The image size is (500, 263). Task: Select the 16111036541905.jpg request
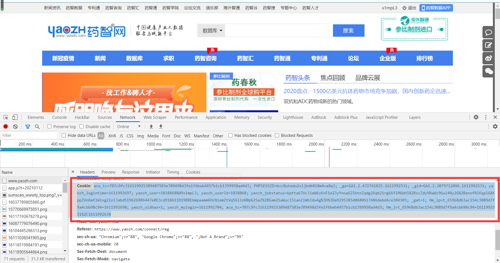click(x=27, y=238)
